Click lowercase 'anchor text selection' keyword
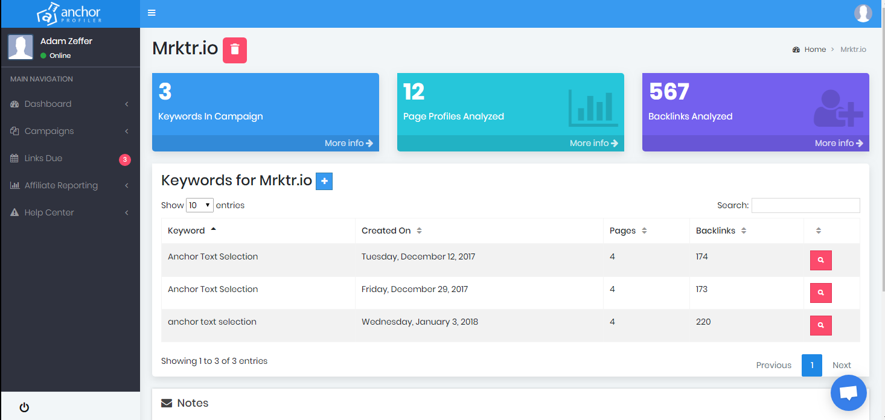Image resolution: width=885 pixels, height=420 pixels. (x=212, y=322)
